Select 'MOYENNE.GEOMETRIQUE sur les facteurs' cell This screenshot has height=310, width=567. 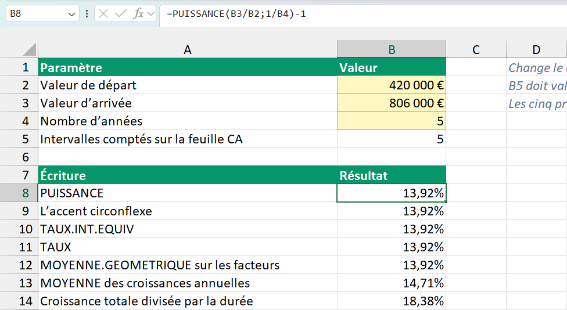tap(187, 265)
